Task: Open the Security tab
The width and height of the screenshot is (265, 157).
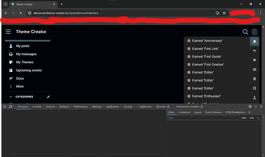Action: tap(128, 107)
